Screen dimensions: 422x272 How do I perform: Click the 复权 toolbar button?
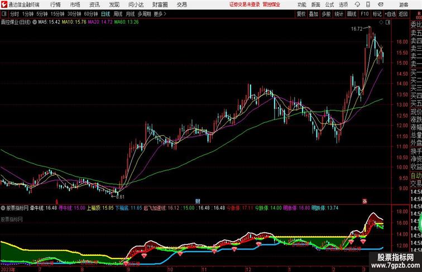301,14
